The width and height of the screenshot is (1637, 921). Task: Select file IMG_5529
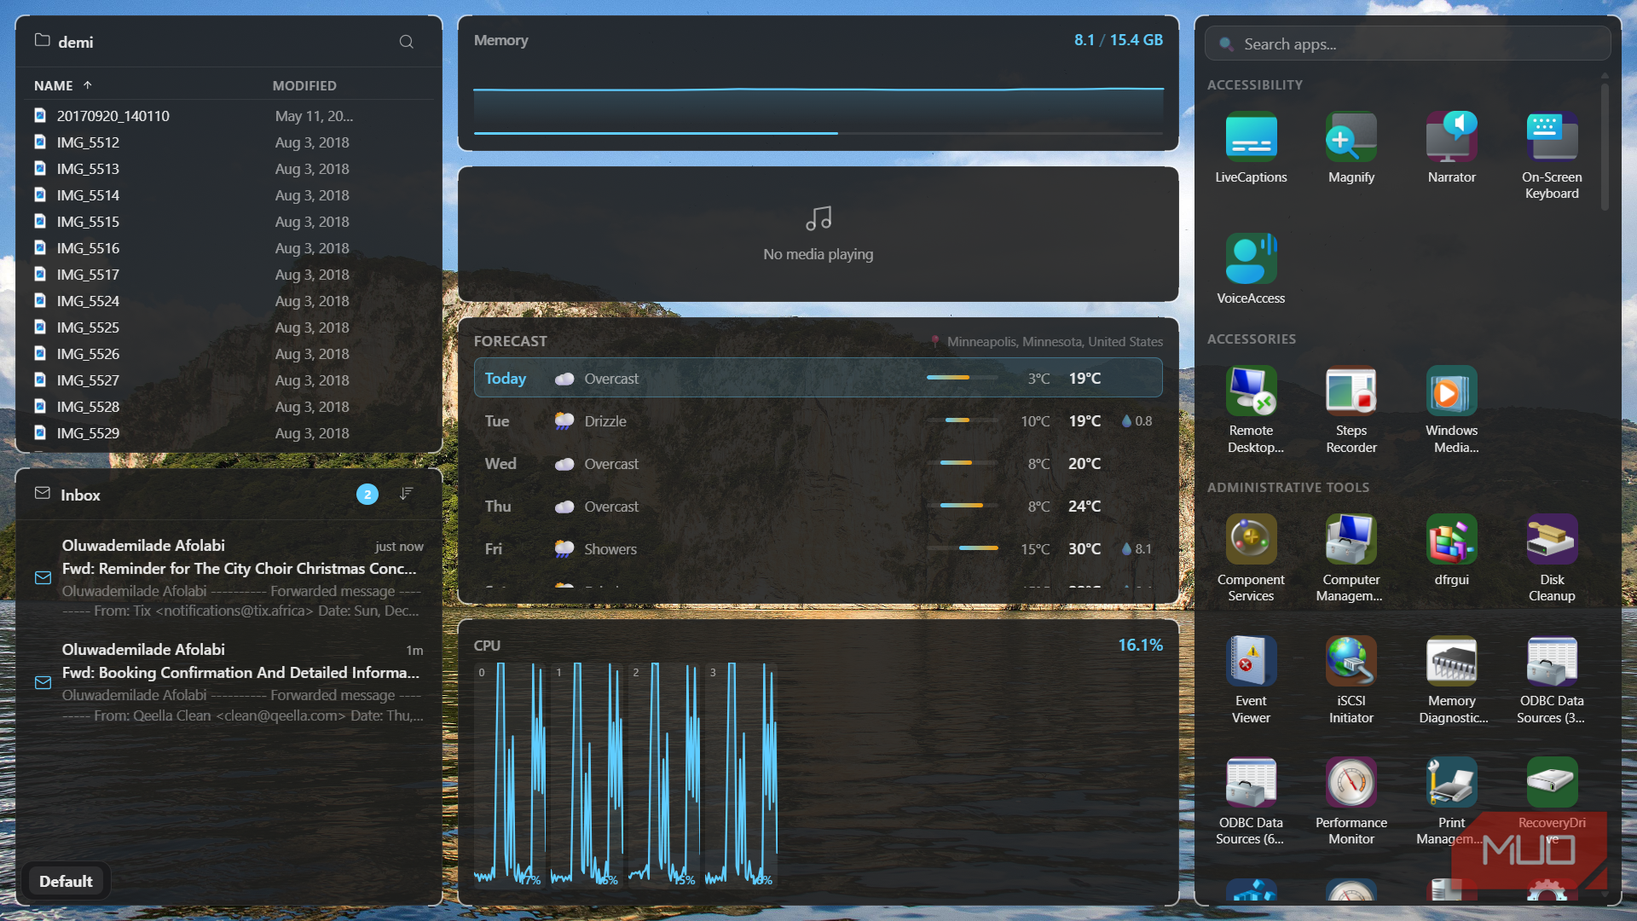coord(229,432)
